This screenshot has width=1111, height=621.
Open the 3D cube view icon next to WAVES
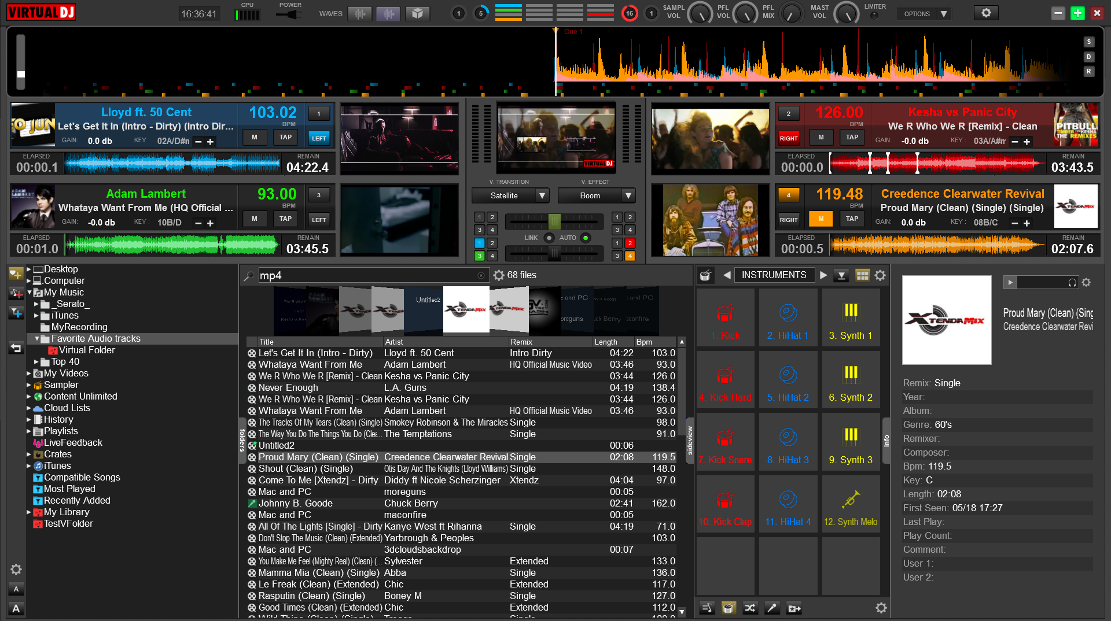pos(417,13)
